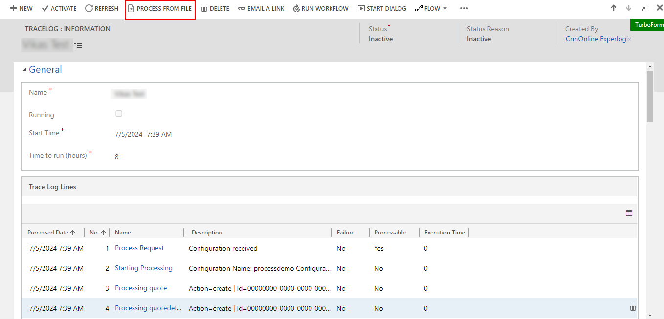Go to next record with down arrow
664x319 pixels.
pyautogui.click(x=629, y=8)
